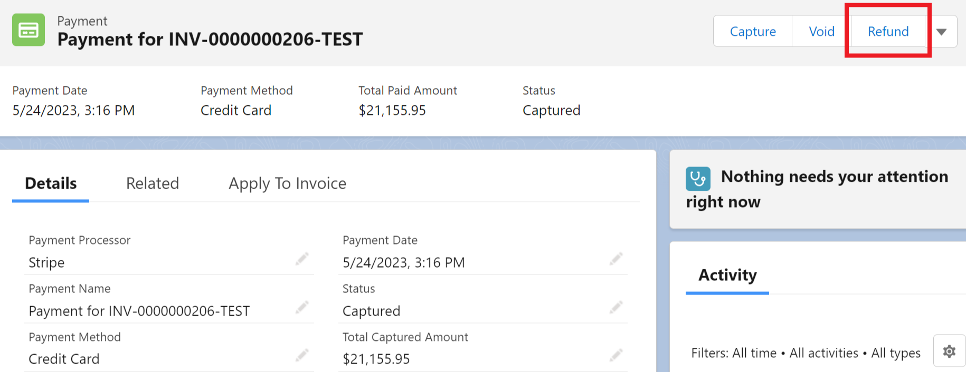Edit Payment Processor pencil icon
This screenshot has width=966, height=372.
(x=302, y=259)
